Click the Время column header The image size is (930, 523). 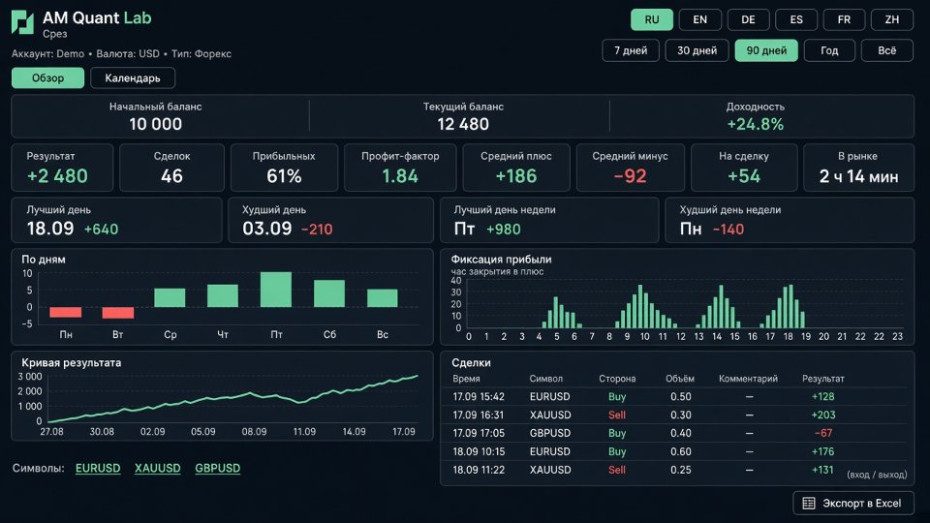click(466, 379)
